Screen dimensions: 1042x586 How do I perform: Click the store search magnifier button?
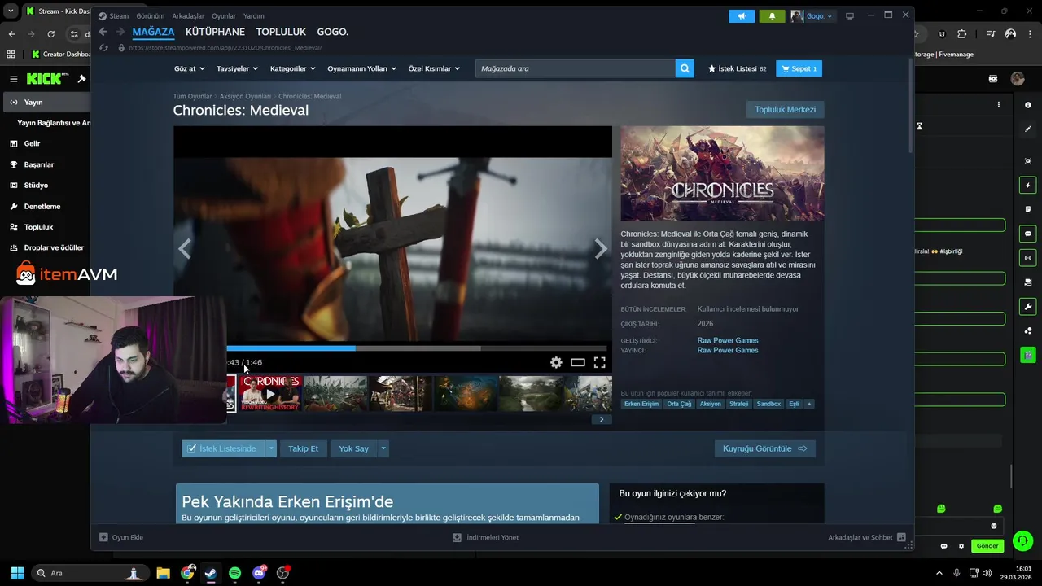pos(685,68)
